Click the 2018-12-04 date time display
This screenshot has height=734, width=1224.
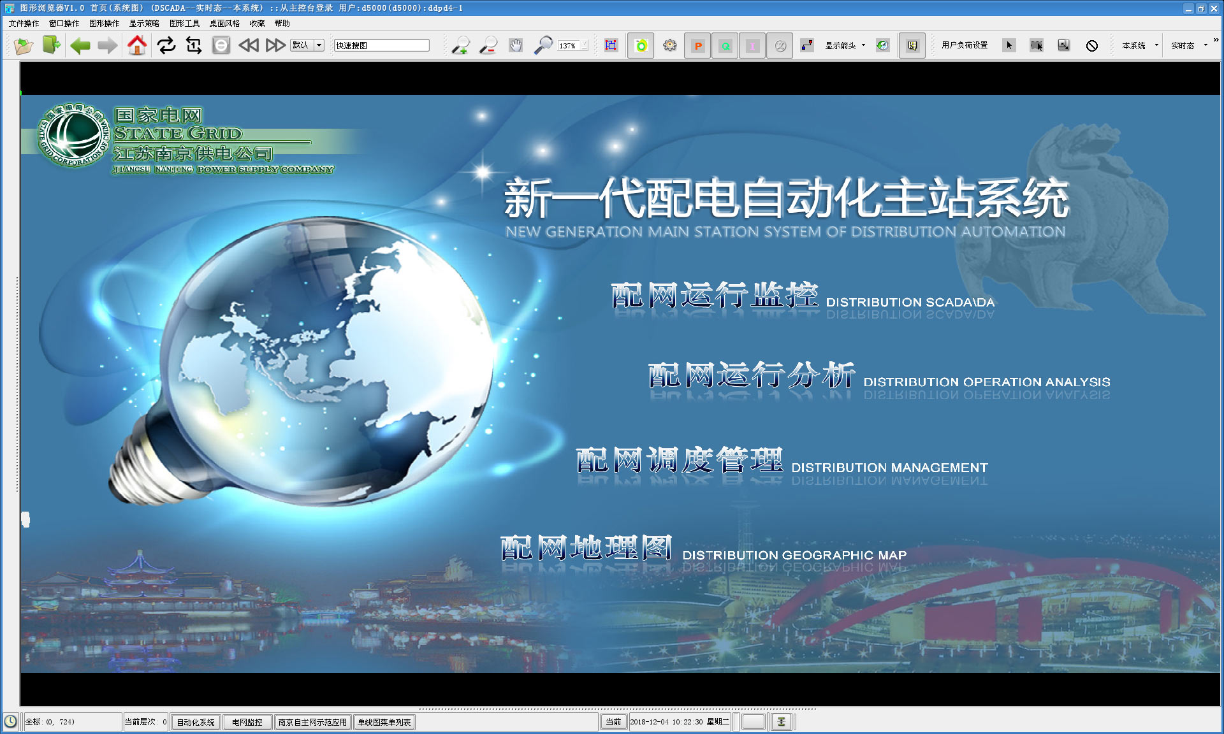(x=680, y=722)
